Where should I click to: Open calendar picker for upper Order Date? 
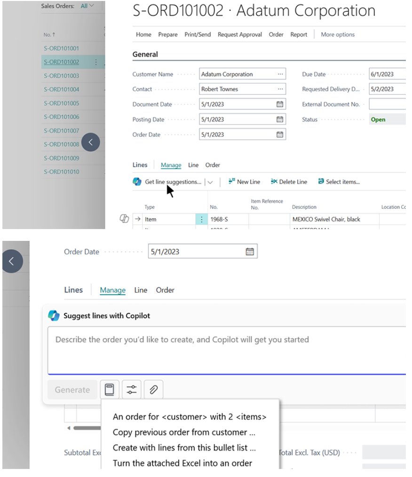tap(280, 134)
